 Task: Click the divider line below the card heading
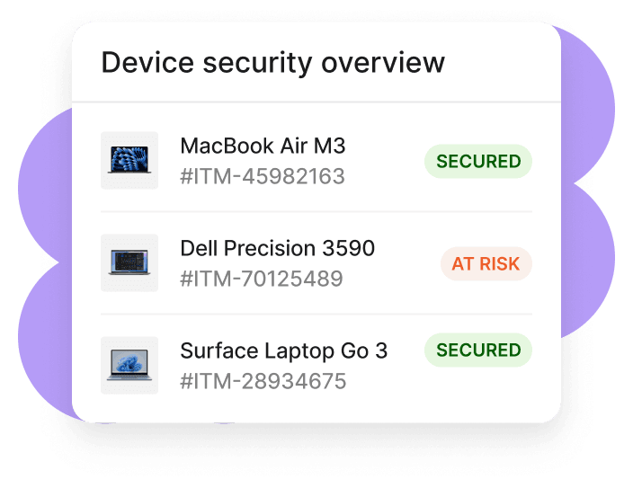316,102
